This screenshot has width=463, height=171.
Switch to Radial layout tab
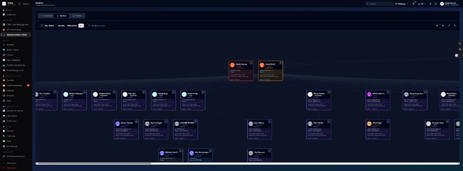pos(77,16)
